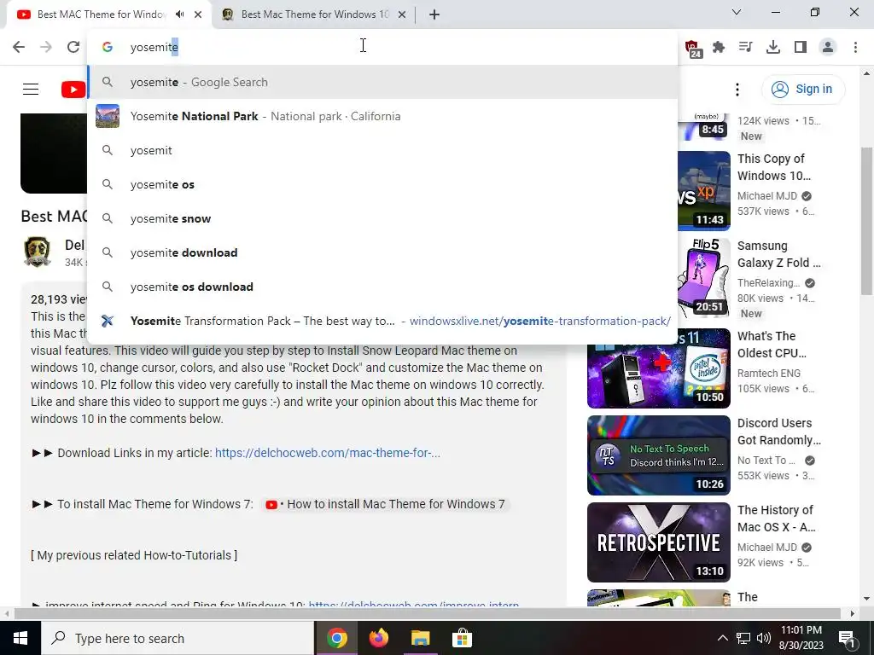Open Microsoft Store from the taskbar

pyautogui.click(x=462, y=638)
